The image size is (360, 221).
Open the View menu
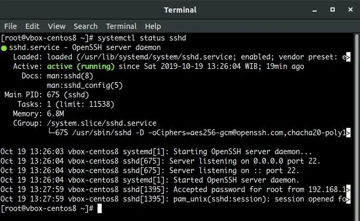(x=57, y=26)
